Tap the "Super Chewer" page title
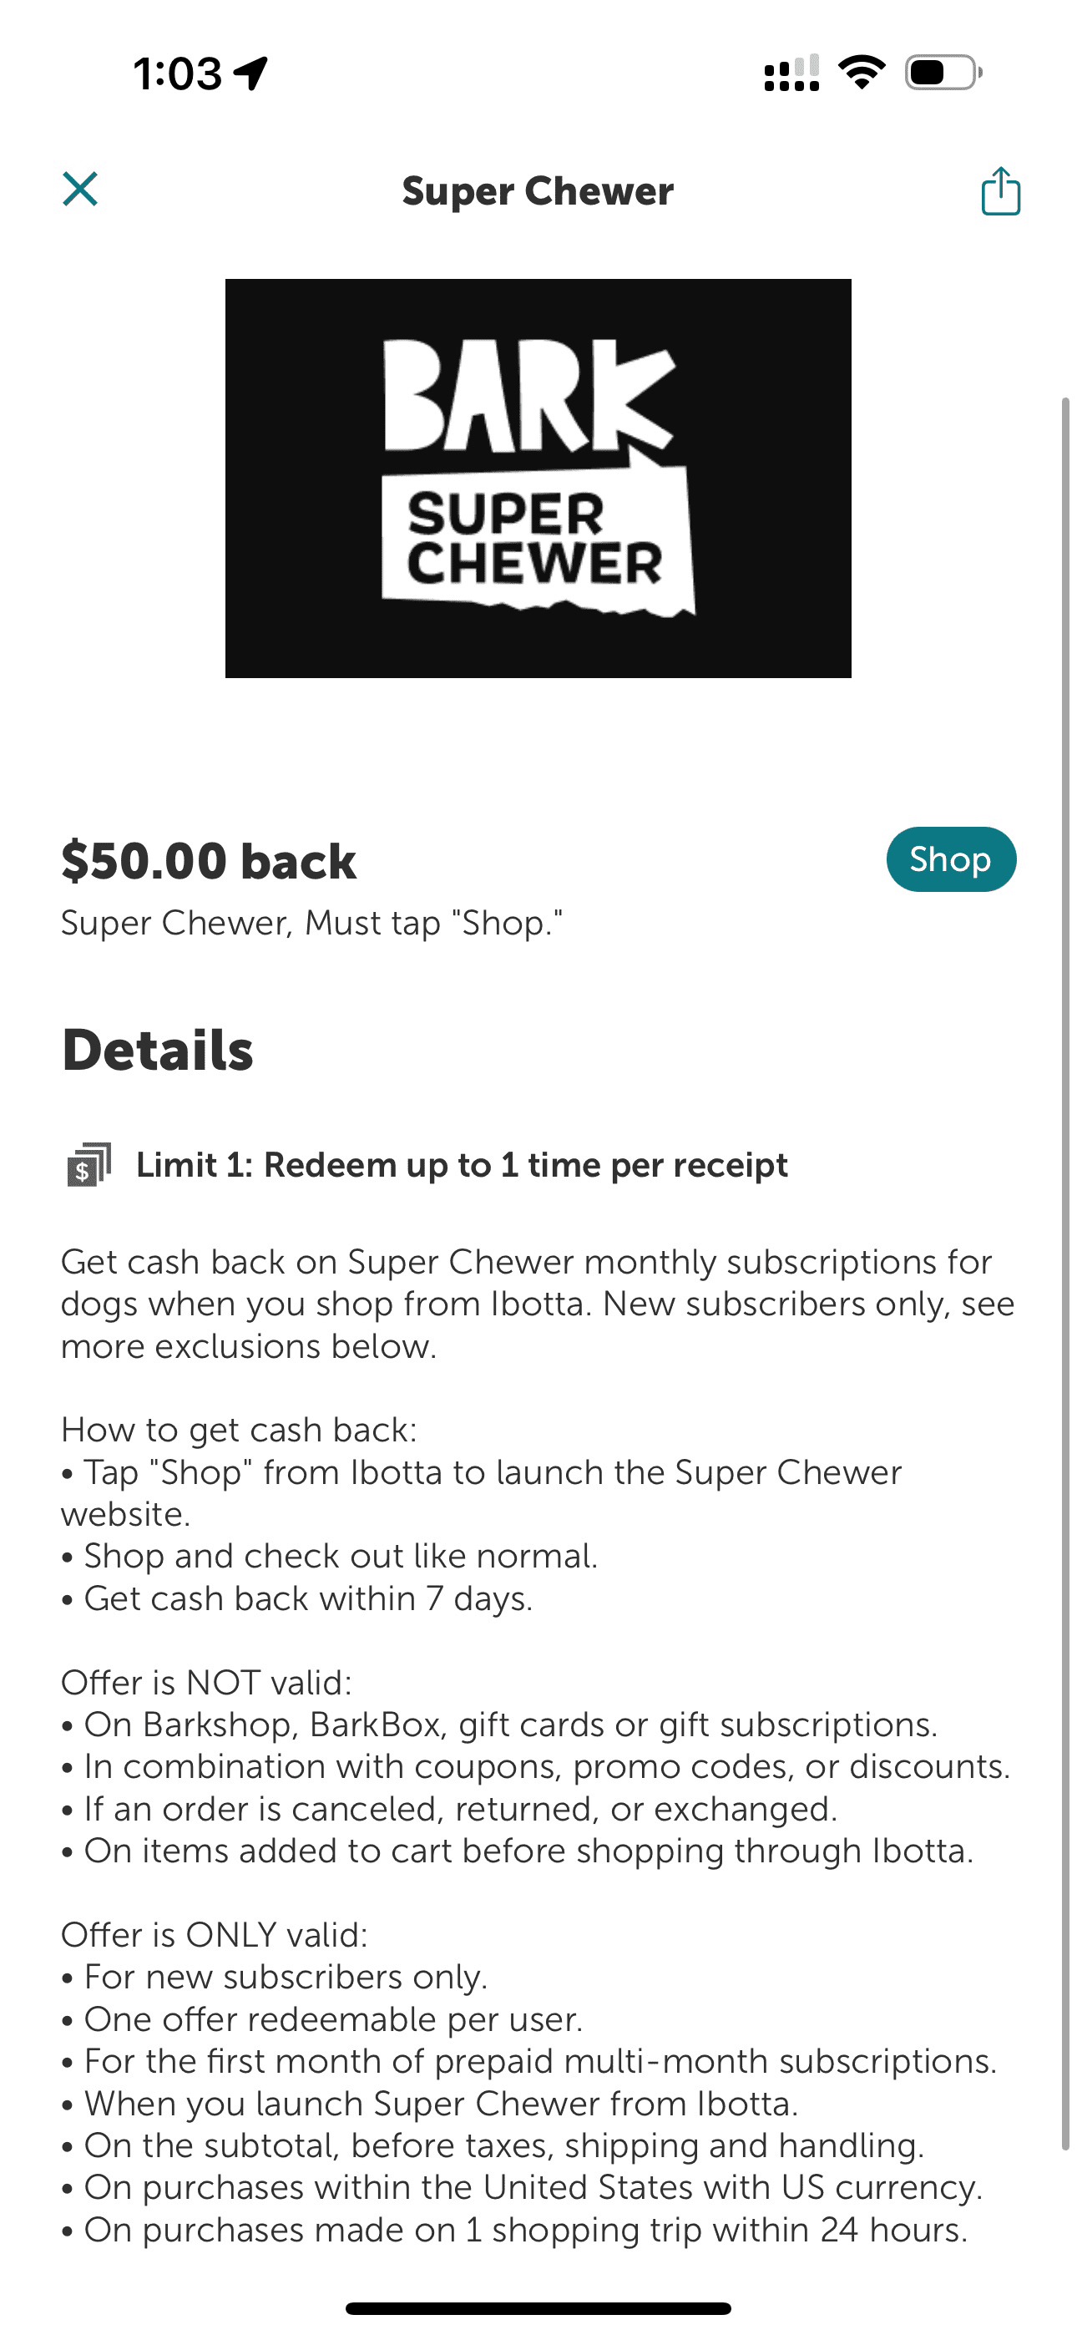The height and width of the screenshot is (2335, 1077). (x=538, y=191)
